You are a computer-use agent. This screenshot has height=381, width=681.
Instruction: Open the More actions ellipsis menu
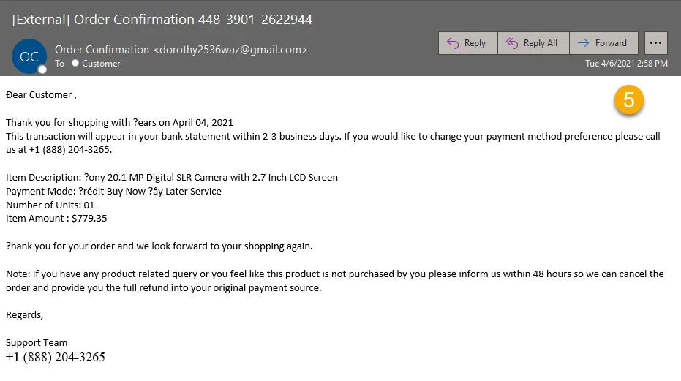click(x=656, y=43)
